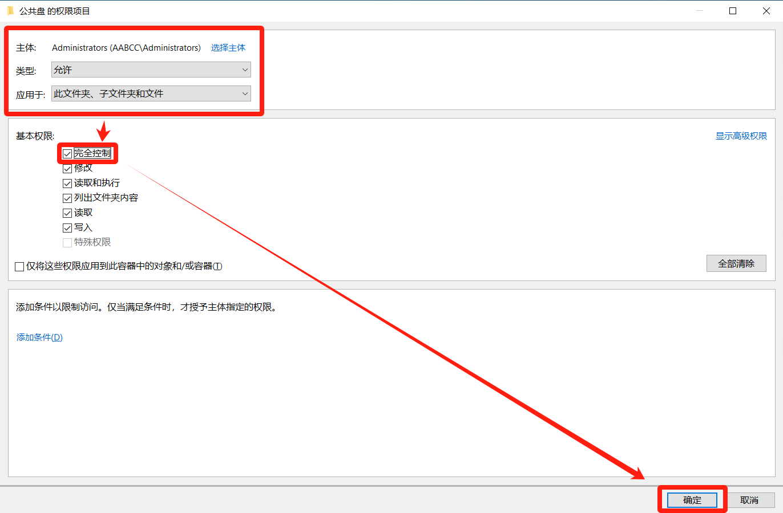The height and width of the screenshot is (513, 783).
Task: Click the 基本权限 label
Action: pyautogui.click(x=35, y=136)
